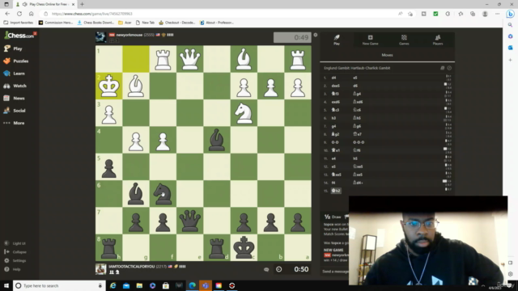Open board settings gear beside top clock
The width and height of the screenshot is (518, 291).
(316, 35)
